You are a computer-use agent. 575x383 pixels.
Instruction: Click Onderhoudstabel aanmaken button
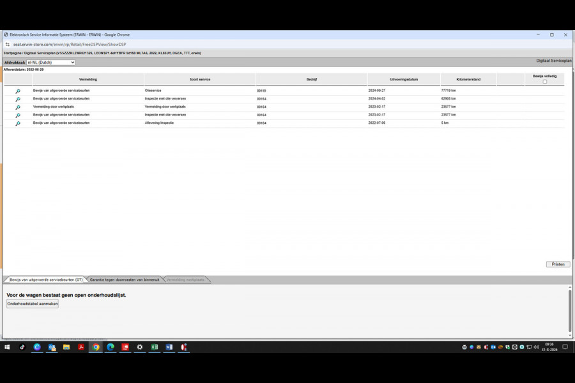point(33,304)
